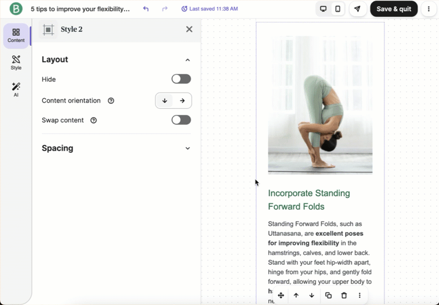Duplicate the selected block

tap(329, 296)
